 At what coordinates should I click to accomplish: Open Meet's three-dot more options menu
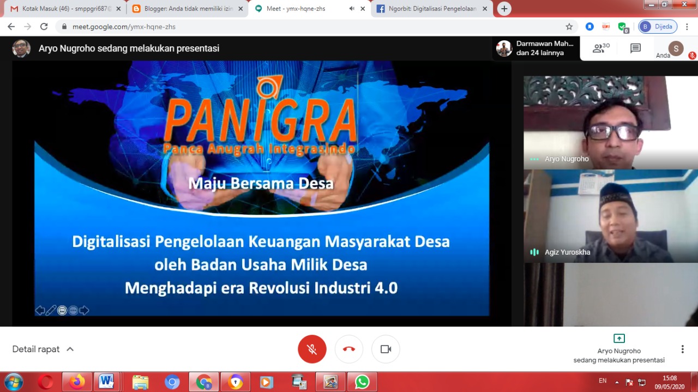pos(682,349)
